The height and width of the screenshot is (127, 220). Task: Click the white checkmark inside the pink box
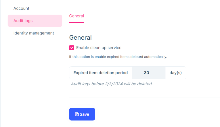tap(72, 48)
